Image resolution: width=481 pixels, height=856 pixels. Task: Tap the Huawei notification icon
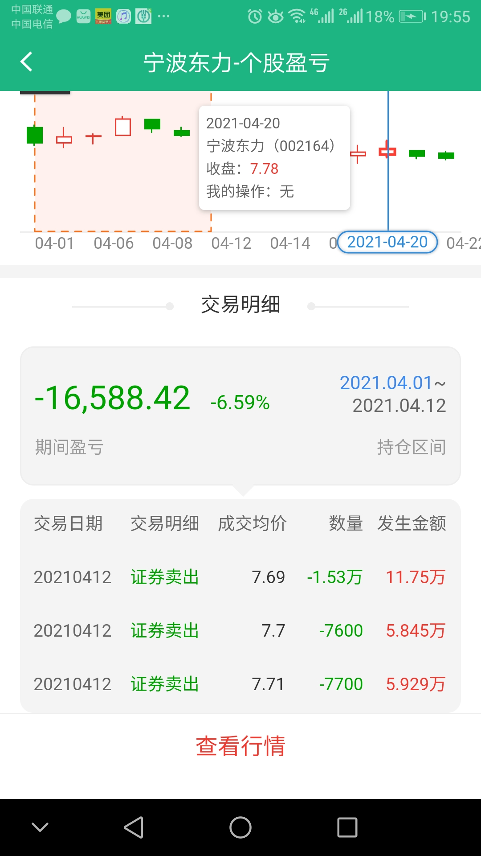coord(83,16)
